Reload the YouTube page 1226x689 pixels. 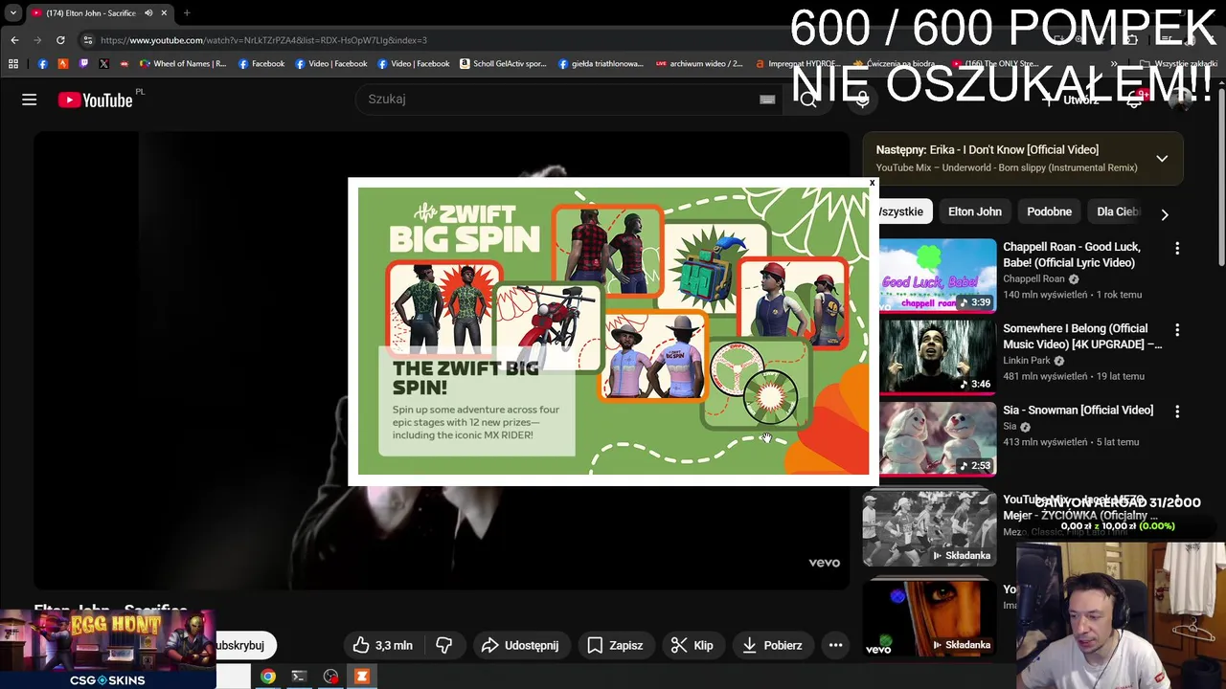pyautogui.click(x=60, y=40)
